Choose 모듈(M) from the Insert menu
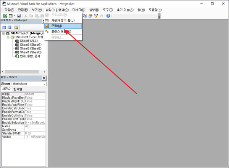This screenshot has width=229, height=168. click(x=56, y=26)
